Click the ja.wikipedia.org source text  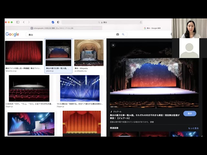pos(81,71)
